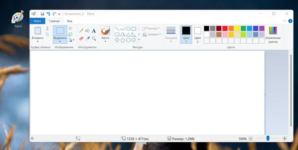Activate the Color picker eyedropper

pyautogui.click(x=87, y=39)
